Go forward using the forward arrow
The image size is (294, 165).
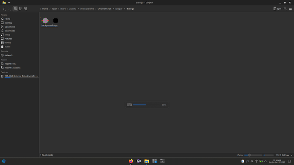pyautogui.click(x=9, y=9)
